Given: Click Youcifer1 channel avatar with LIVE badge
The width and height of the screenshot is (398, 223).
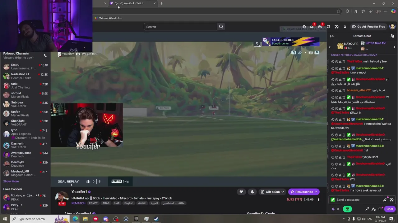Looking at the screenshot, I should 62,198.
